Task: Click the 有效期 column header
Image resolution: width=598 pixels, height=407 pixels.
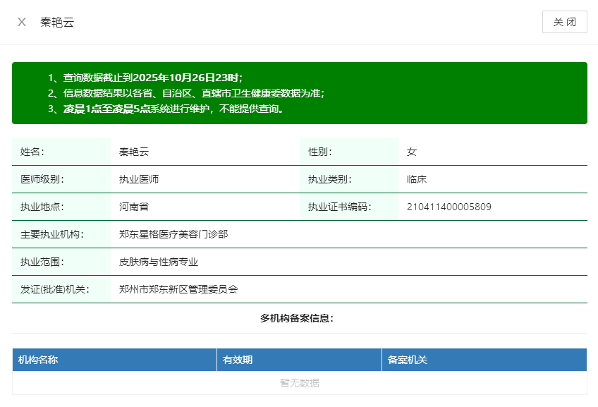Action: pos(238,360)
